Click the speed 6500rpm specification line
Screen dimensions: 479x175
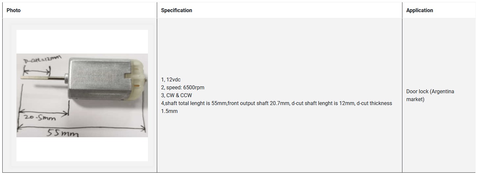tap(182, 87)
